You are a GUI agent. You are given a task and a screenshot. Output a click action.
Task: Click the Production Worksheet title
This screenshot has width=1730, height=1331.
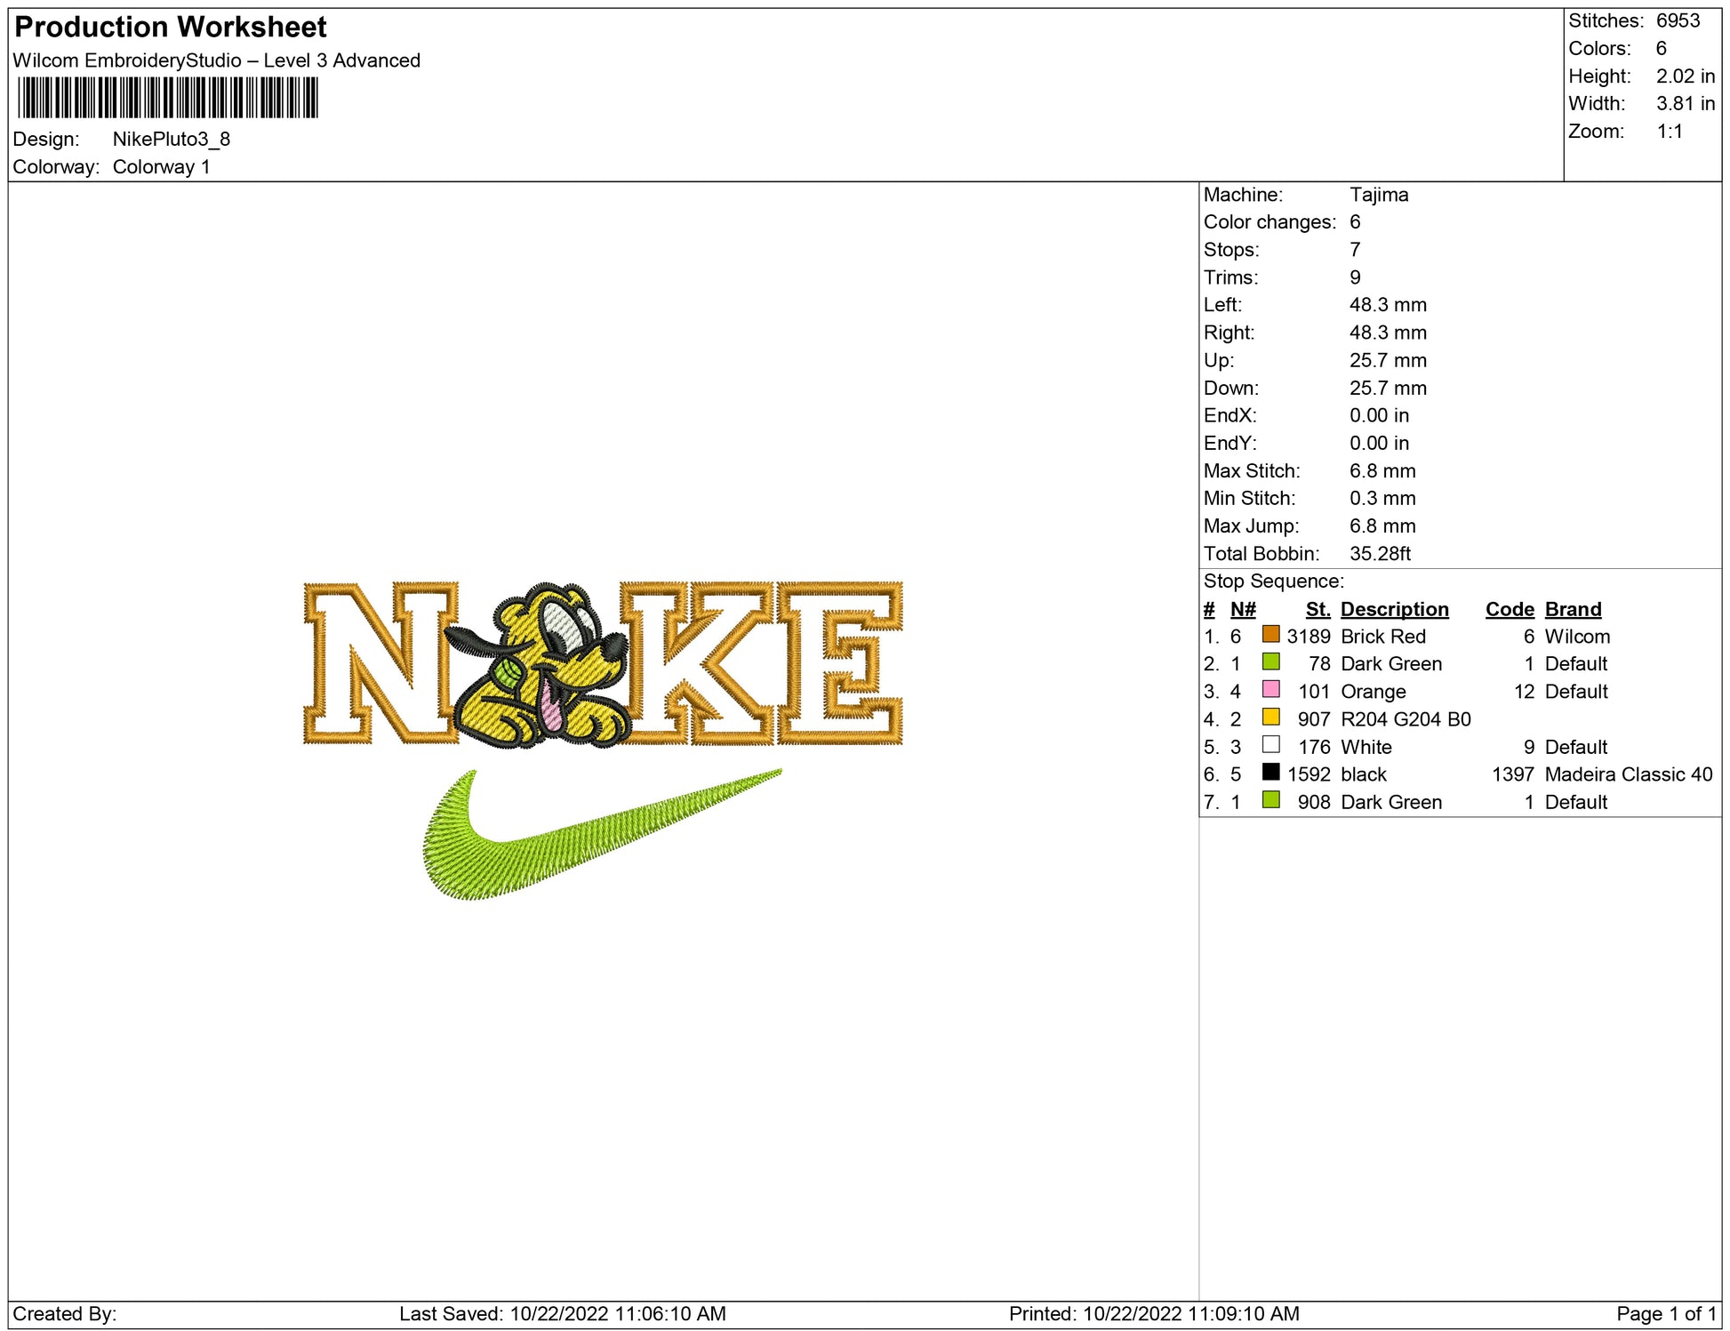pyautogui.click(x=171, y=27)
